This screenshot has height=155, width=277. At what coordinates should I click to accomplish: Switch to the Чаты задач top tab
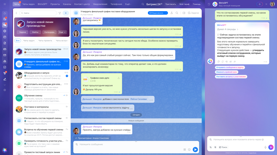29,4
